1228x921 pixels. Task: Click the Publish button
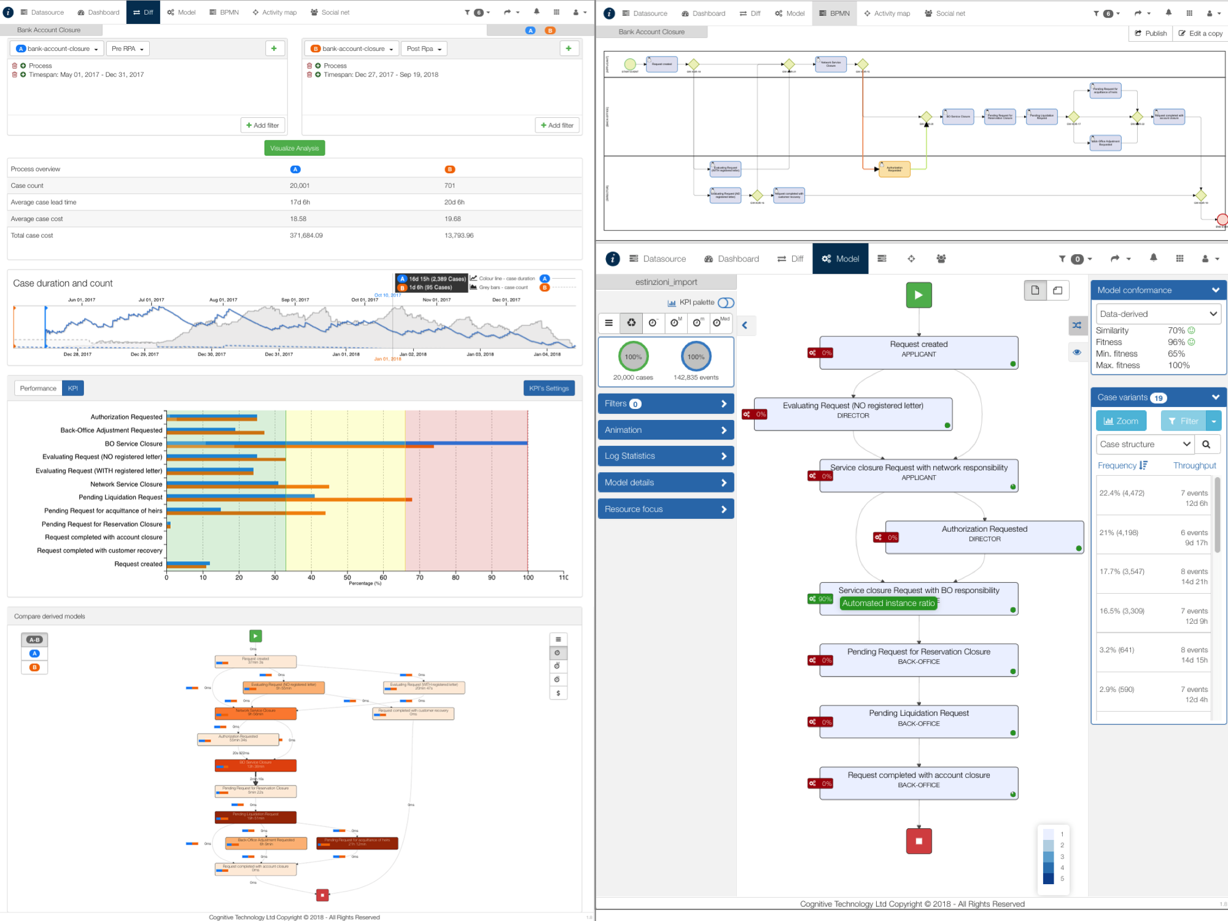point(1151,33)
